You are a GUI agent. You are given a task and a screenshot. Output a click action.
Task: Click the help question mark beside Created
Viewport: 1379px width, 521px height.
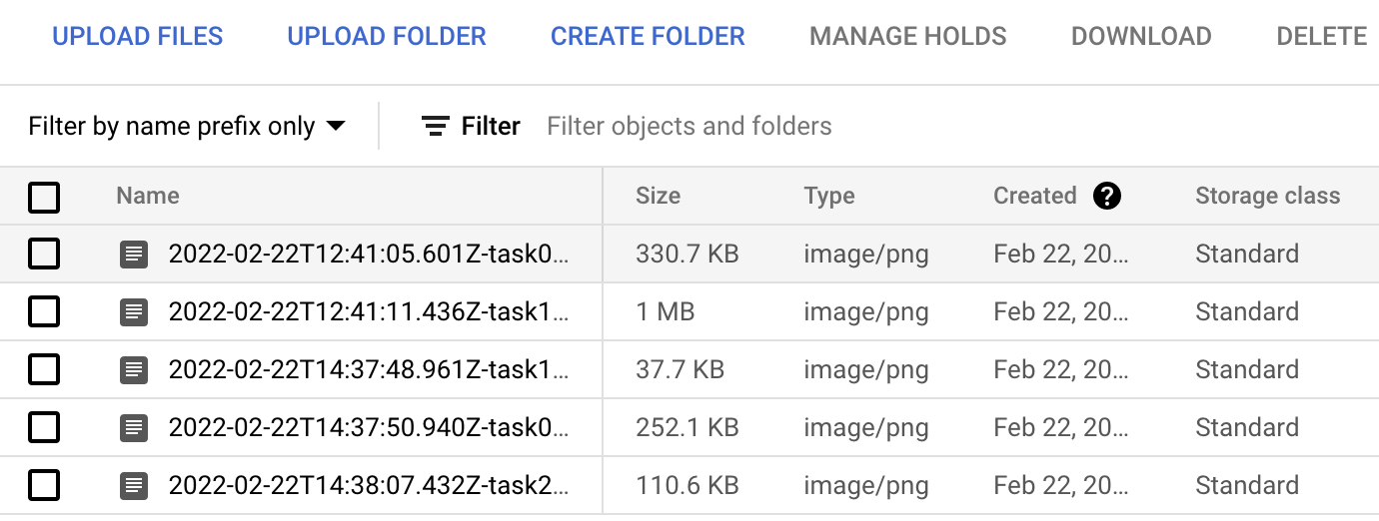click(1107, 196)
